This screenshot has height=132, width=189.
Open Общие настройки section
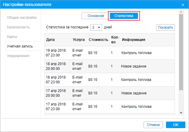(22, 18)
